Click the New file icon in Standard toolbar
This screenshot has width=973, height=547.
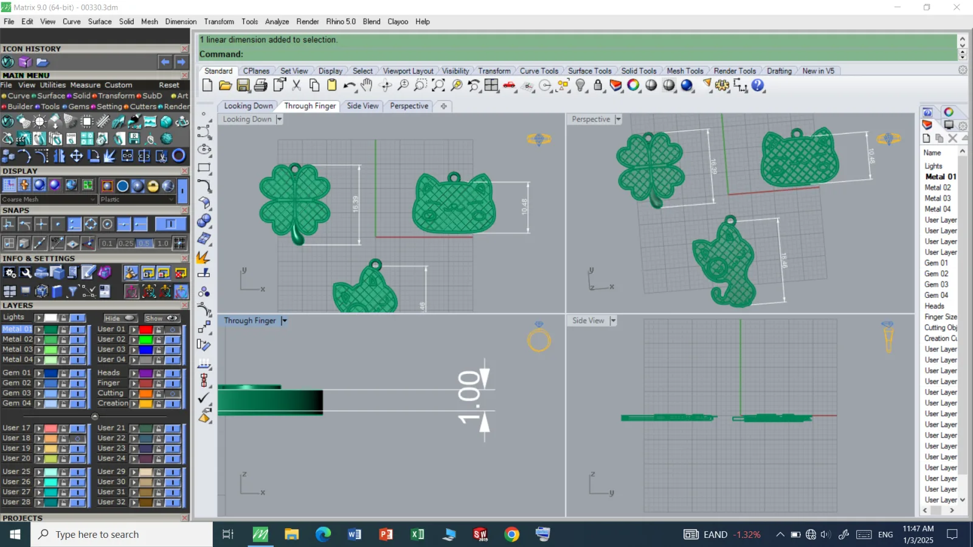(x=207, y=86)
